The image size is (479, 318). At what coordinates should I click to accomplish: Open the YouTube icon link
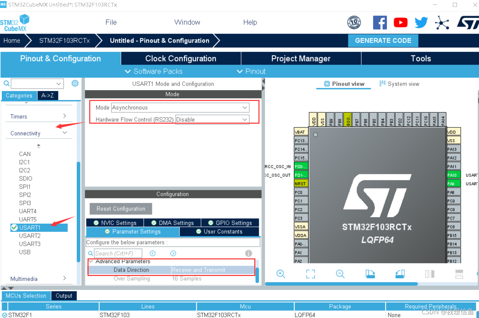pyautogui.click(x=400, y=23)
